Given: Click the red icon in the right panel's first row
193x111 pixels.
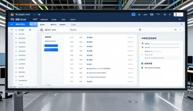Looking at the screenshot, I should (142, 43).
